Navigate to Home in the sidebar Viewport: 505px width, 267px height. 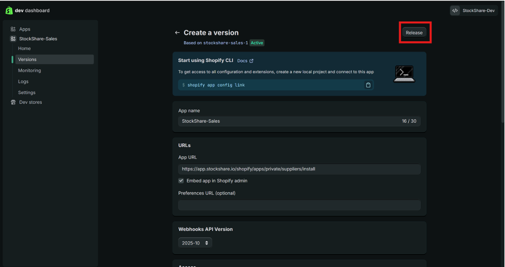[x=24, y=49]
